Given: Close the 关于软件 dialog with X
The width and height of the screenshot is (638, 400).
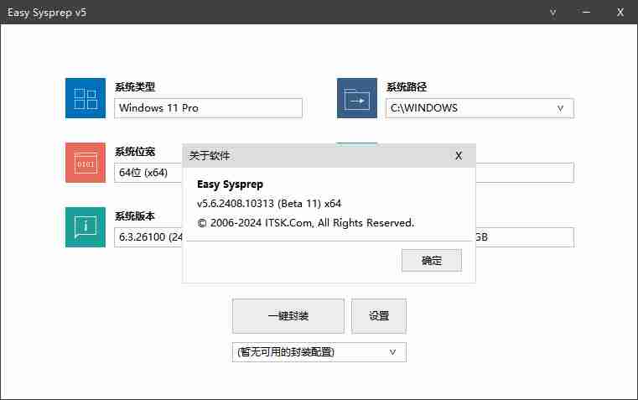Looking at the screenshot, I should point(459,156).
